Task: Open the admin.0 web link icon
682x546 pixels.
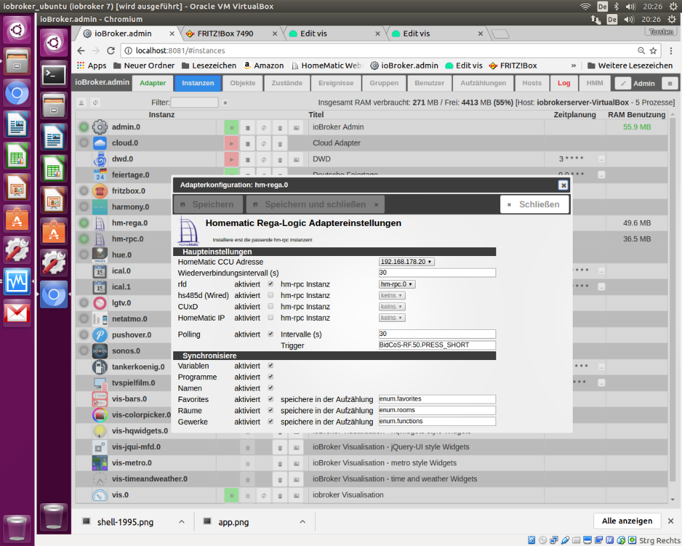Action: pos(296,127)
